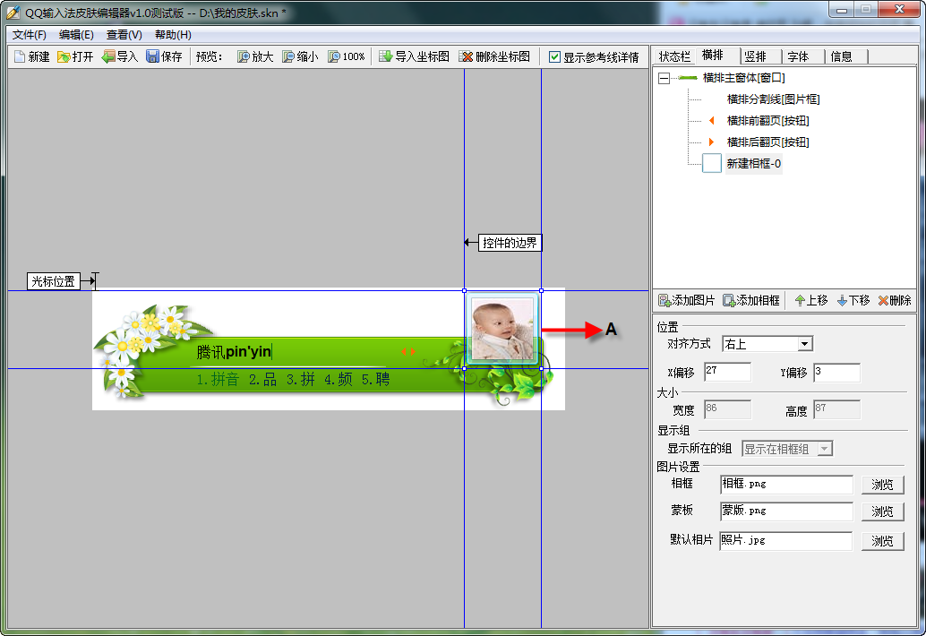This screenshot has width=926, height=636.
Task: Browse for 相框 image with 浏览
Action: tap(882, 485)
